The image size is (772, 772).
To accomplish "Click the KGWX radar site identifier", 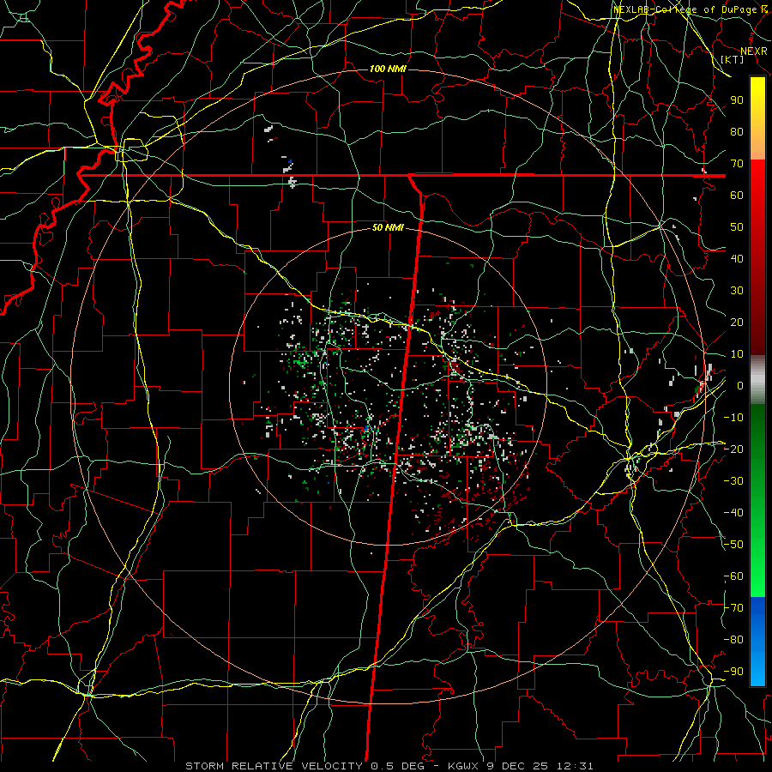I will [x=465, y=766].
